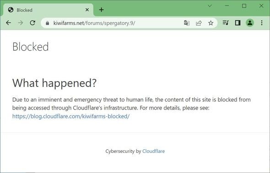Image resolution: width=270 pixels, height=173 pixels.
Task: Reload the blocked page
Action: (32, 23)
